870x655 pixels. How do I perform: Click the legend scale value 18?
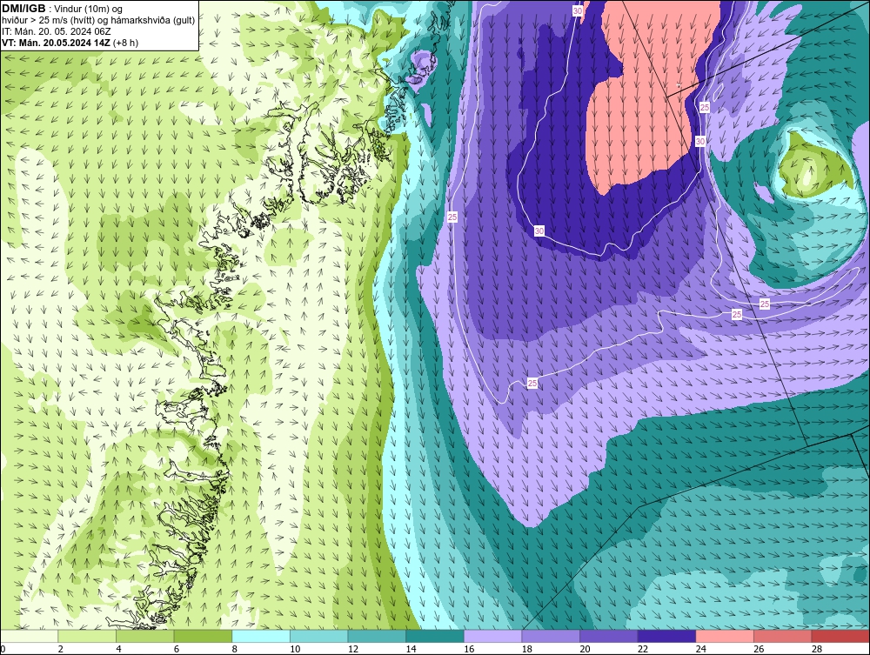[x=527, y=649]
